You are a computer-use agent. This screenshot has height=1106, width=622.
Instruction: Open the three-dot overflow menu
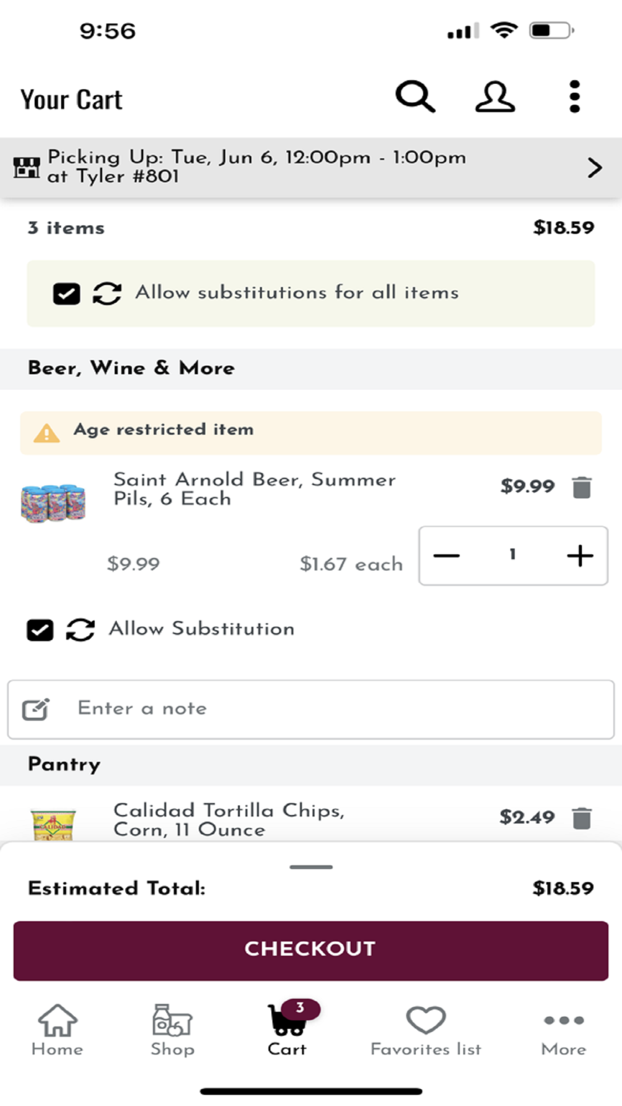pos(574,97)
